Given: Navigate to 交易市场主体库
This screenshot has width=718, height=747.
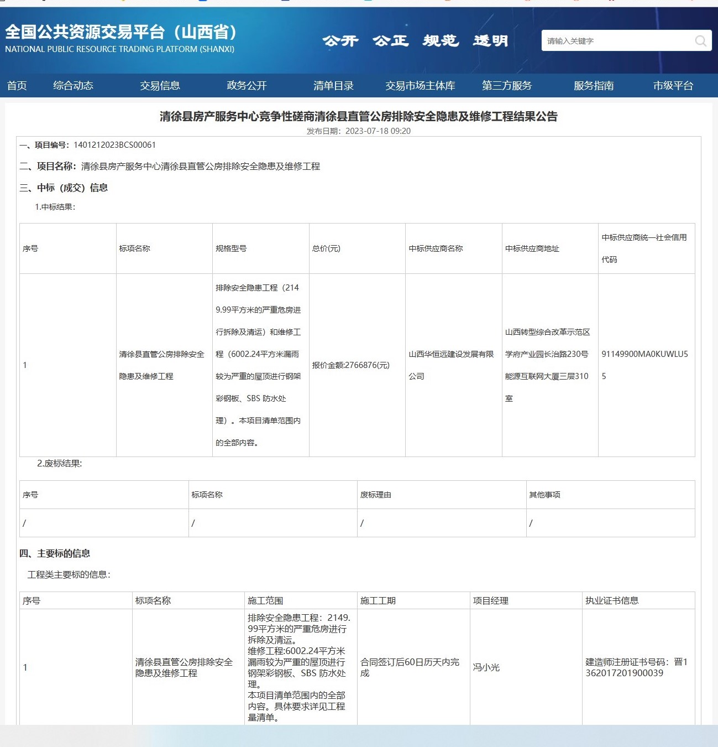Looking at the screenshot, I should pos(420,86).
